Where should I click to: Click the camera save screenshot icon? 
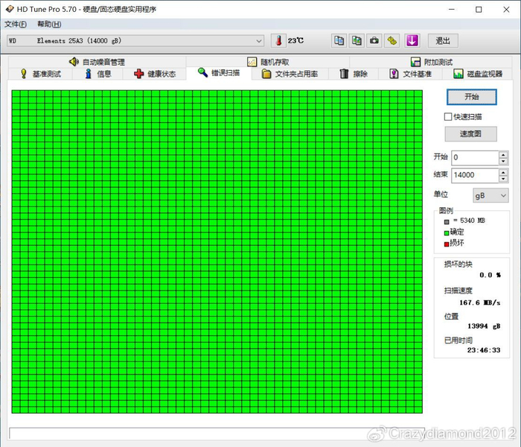tap(374, 40)
